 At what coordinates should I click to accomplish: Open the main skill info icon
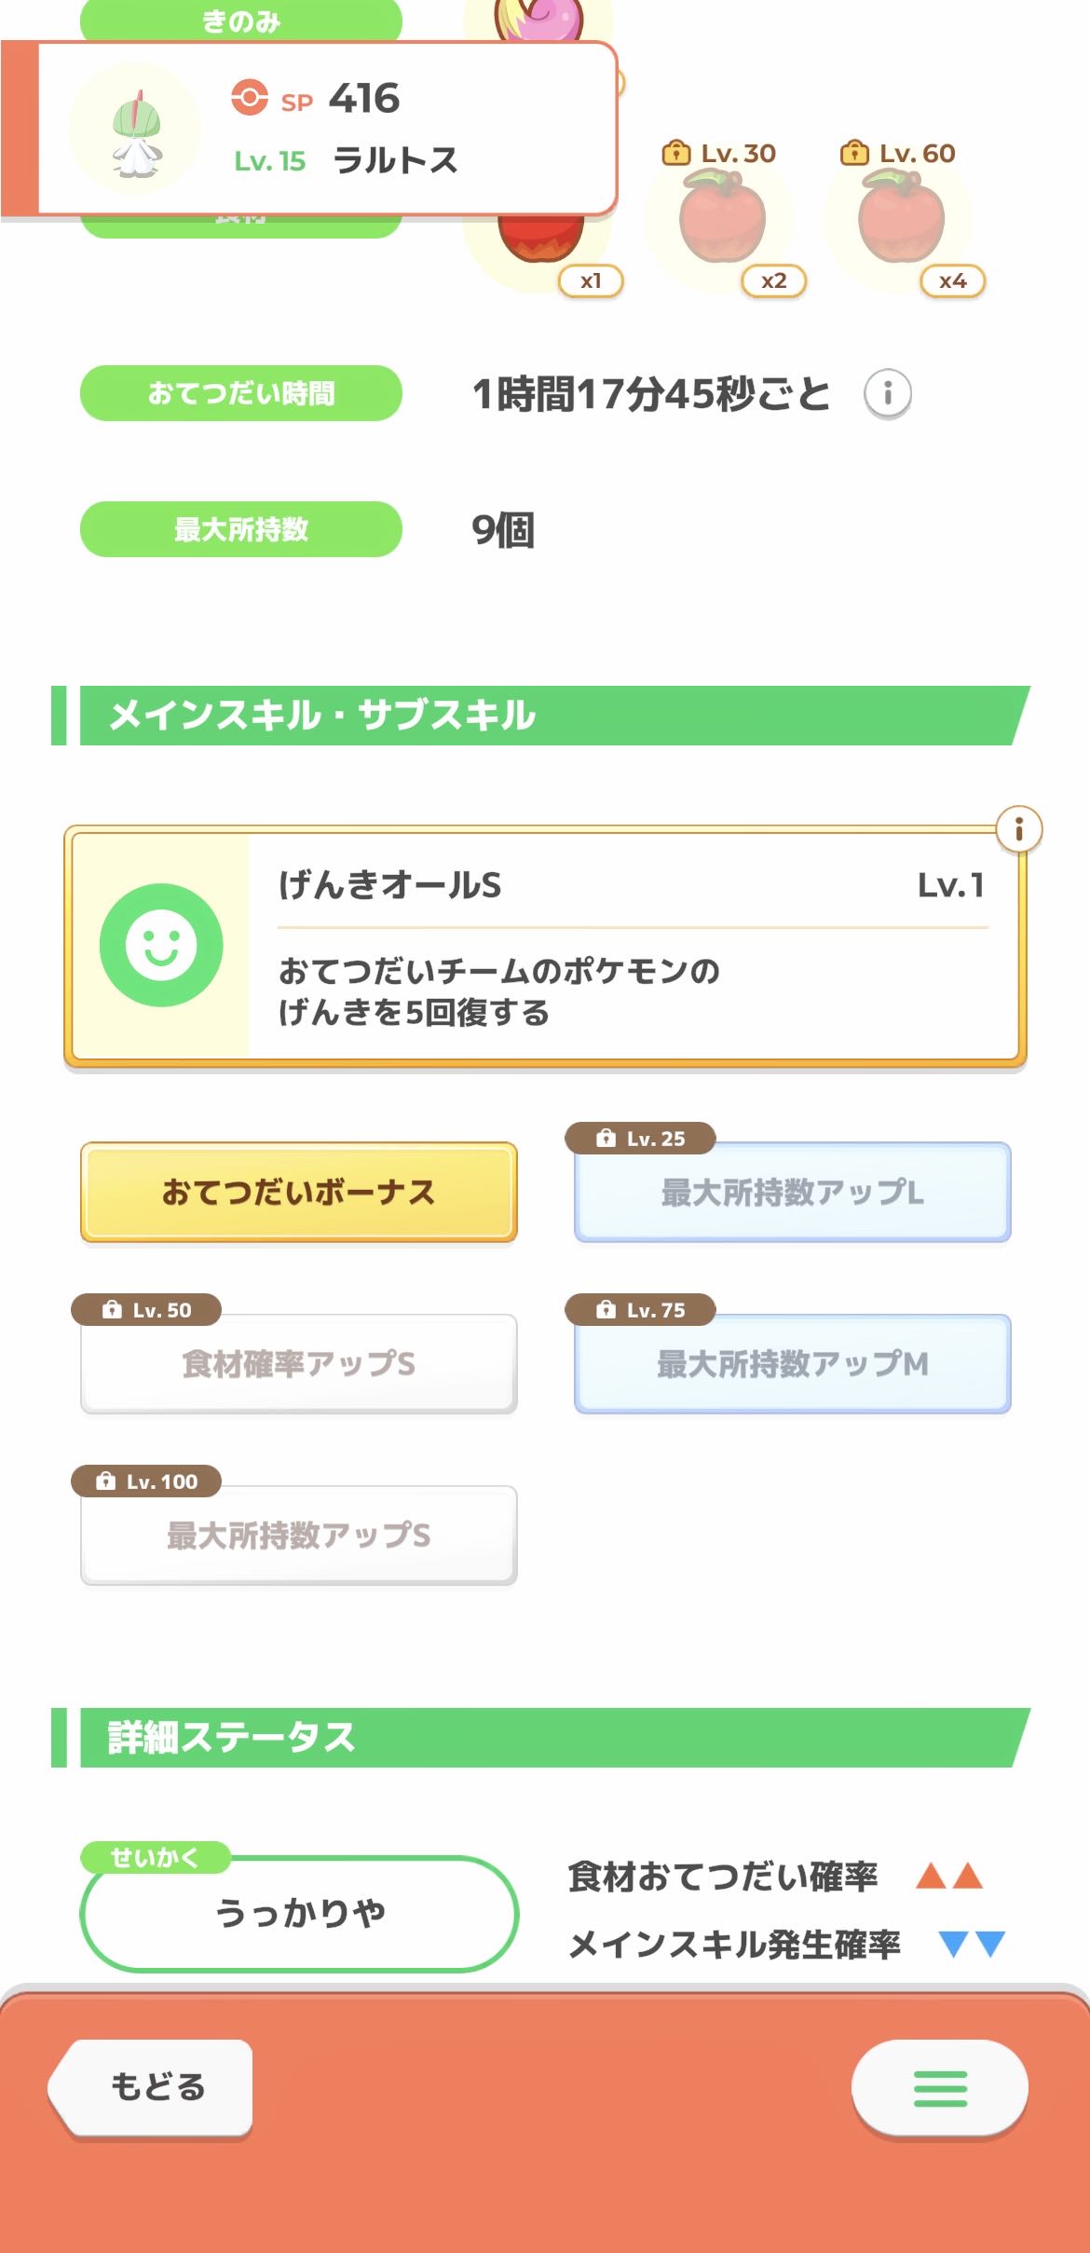1018,828
